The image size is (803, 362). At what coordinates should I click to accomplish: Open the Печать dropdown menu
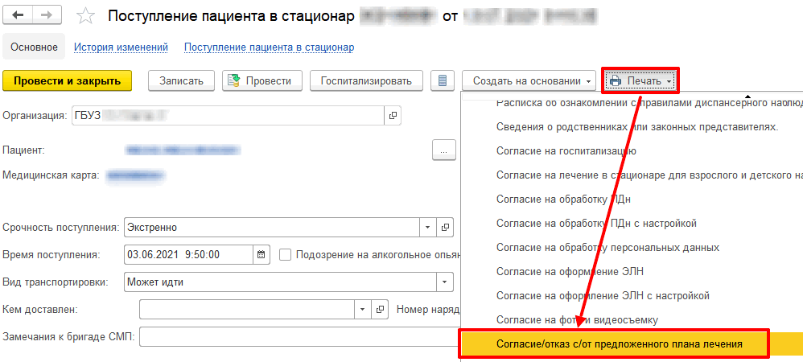tap(640, 80)
